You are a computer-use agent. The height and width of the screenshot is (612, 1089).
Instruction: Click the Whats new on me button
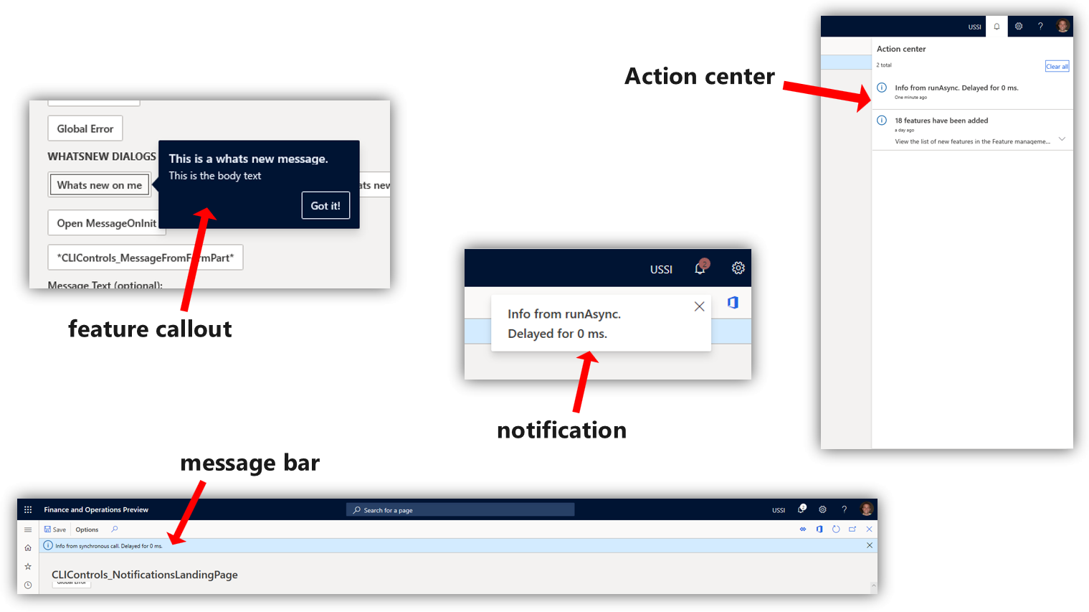pos(100,185)
